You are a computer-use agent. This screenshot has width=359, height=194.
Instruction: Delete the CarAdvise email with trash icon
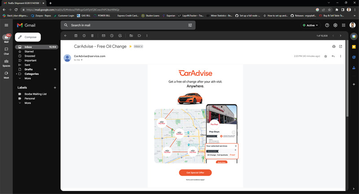[92, 36]
